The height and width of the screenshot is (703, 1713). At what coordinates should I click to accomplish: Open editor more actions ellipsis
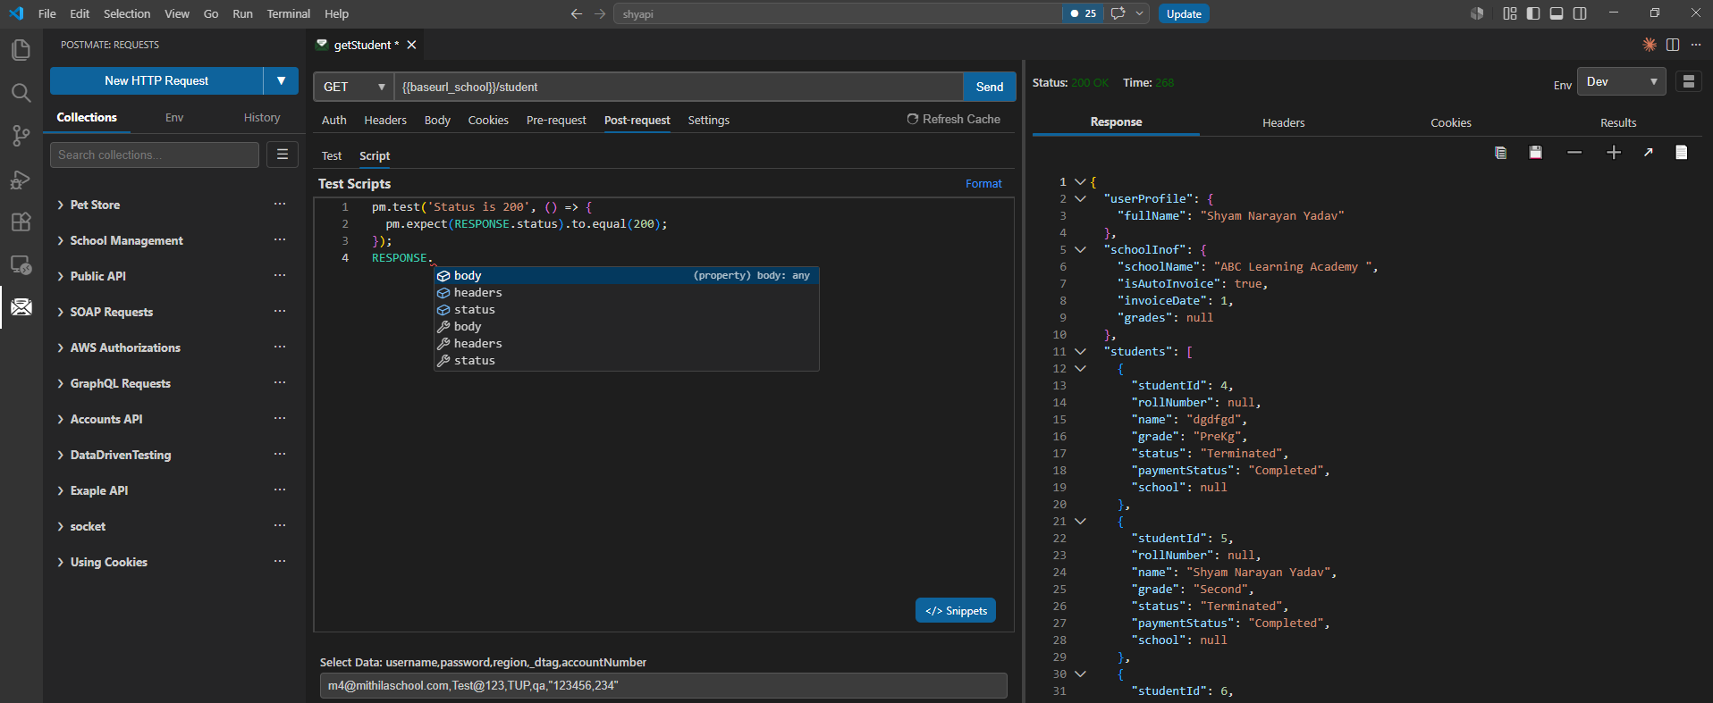[x=1696, y=45]
